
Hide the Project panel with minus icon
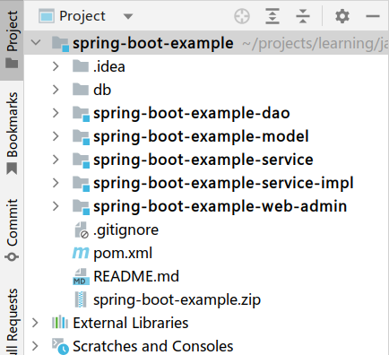point(373,16)
